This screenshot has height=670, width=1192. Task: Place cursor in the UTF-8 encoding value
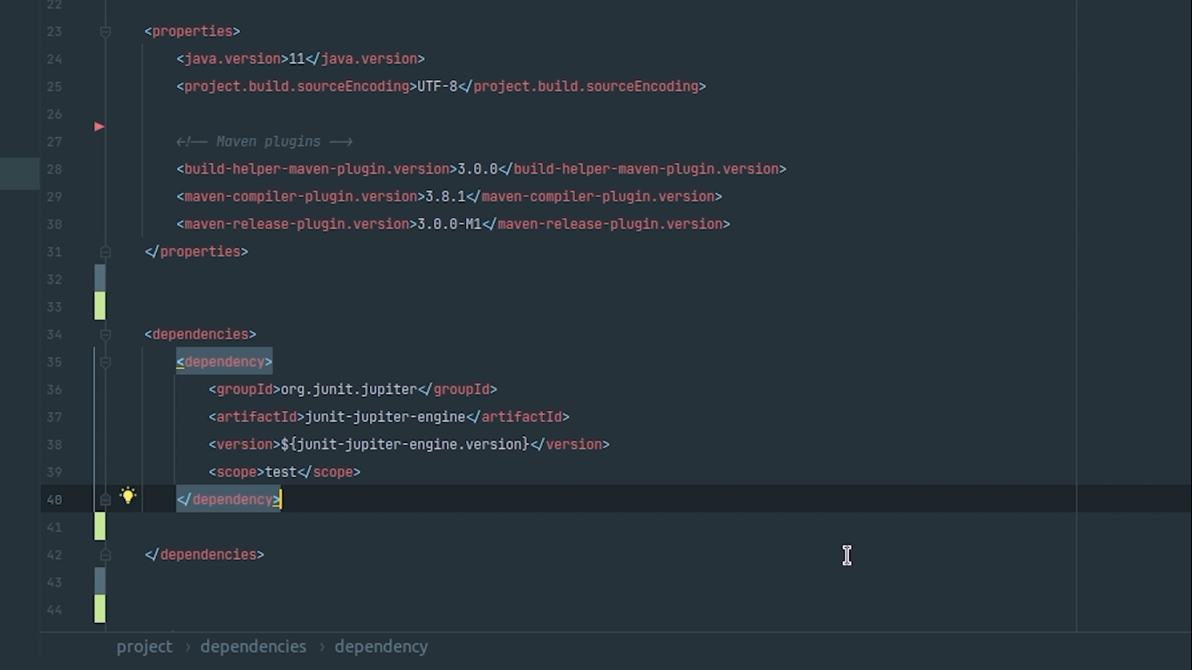(x=437, y=86)
